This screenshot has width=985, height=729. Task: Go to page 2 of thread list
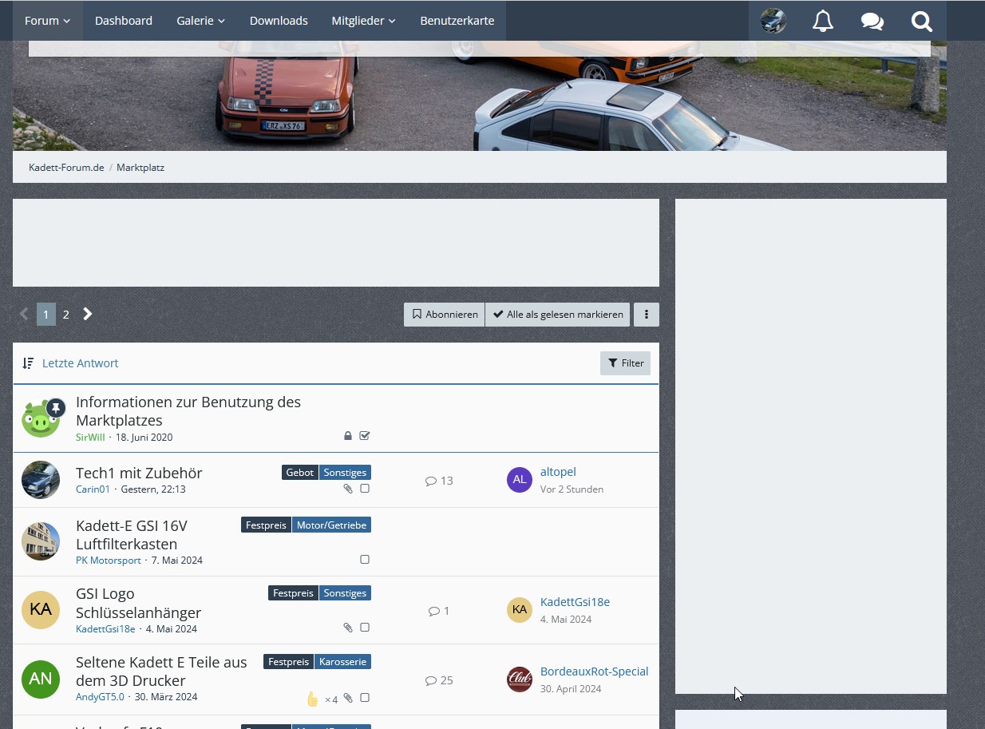tap(65, 315)
